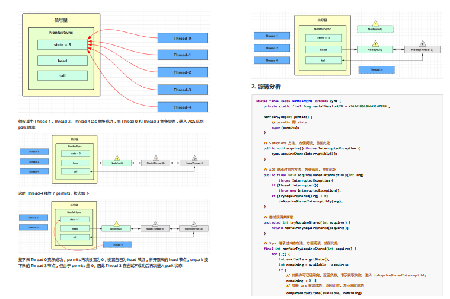Click line 'public final void acquireSharedInterruptibly(int arg)'
This screenshot has width=450, height=299.
pyautogui.click(x=314, y=175)
